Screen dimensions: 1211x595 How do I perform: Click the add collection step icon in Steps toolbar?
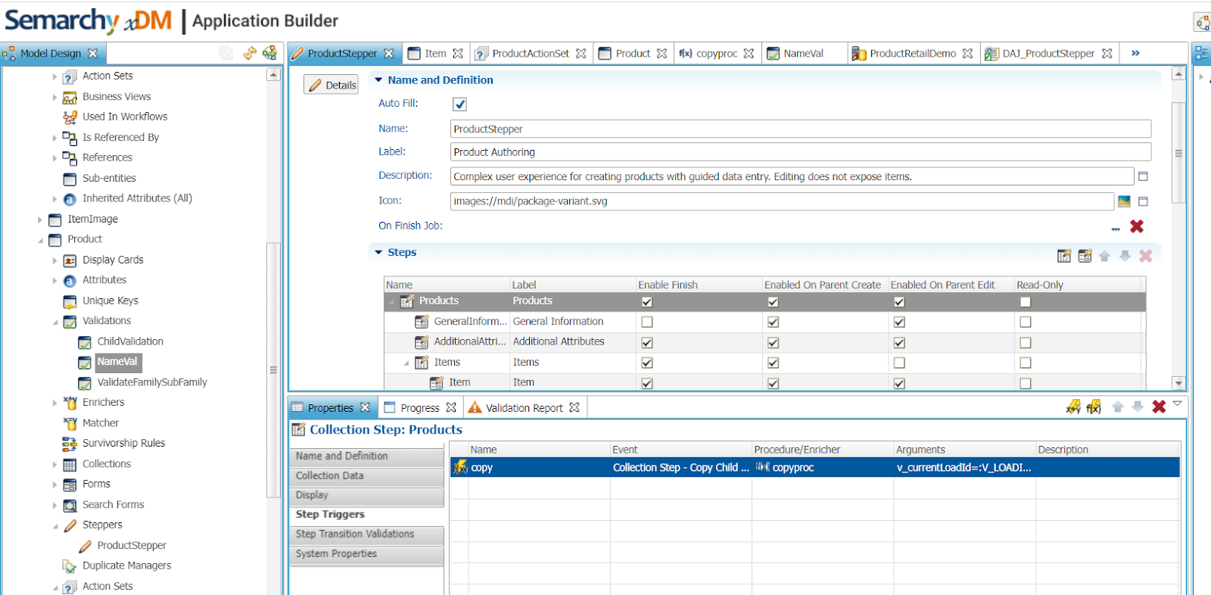click(x=1064, y=256)
